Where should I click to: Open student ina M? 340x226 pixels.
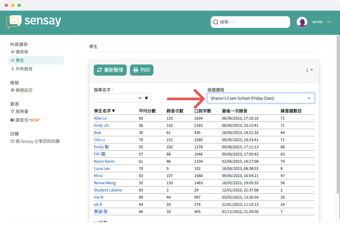[x=99, y=197]
